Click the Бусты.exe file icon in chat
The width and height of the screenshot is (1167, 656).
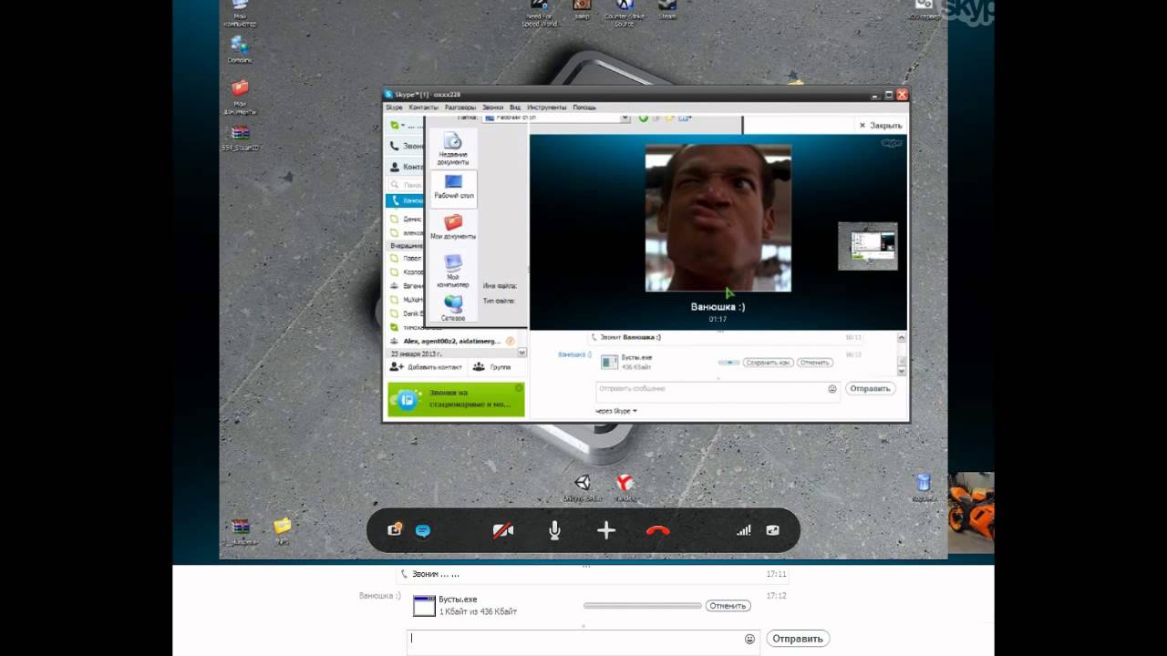tap(424, 606)
